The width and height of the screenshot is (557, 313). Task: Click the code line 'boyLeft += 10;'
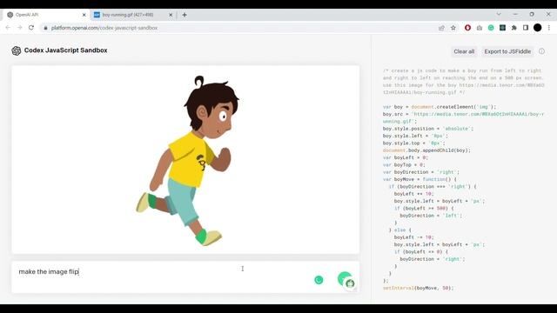[414, 194]
